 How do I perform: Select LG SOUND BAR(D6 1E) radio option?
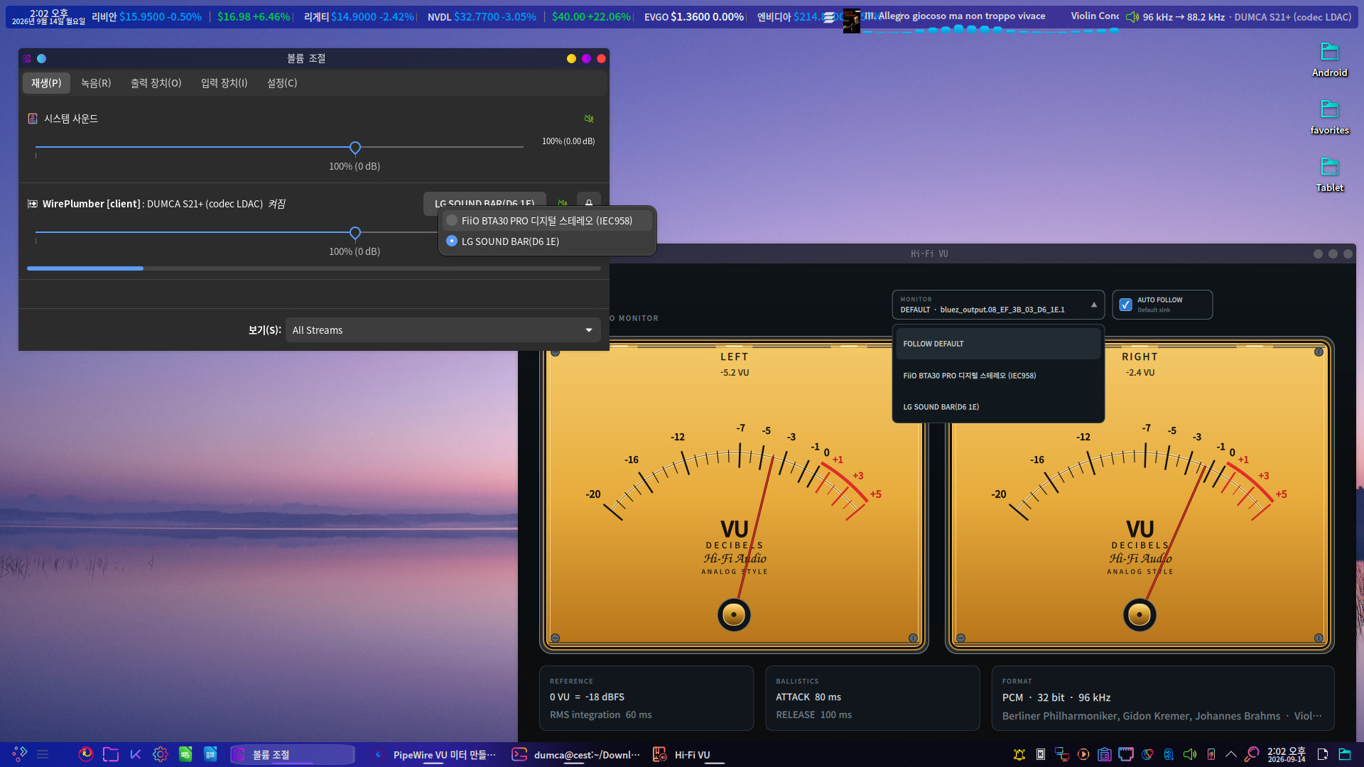pyautogui.click(x=547, y=241)
